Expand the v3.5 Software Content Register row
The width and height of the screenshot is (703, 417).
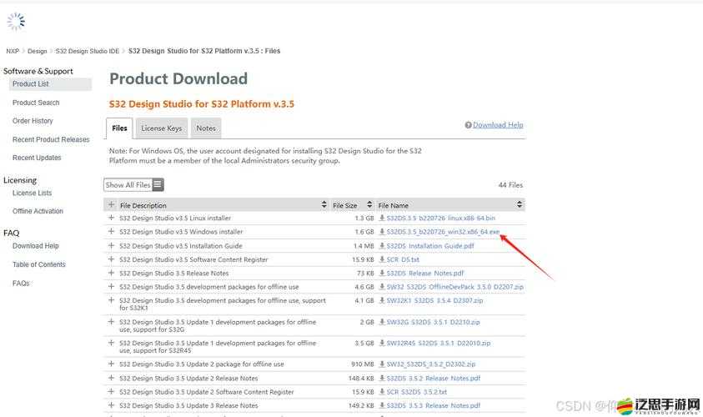(111, 259)
